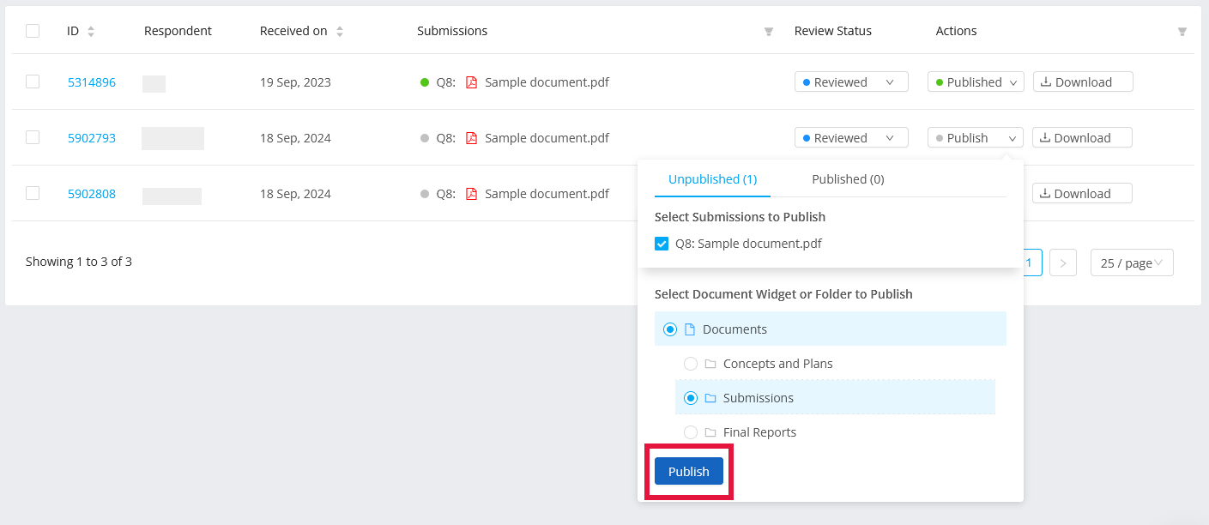Switch to the Published (0) tab
This screenshot has height=525, width=1209.
pos(848,179)
